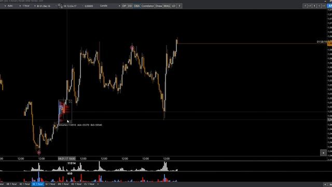The width and height of the screenshot is (332, 187).
Task: Click the delta value 650
Action: point(70,173)
